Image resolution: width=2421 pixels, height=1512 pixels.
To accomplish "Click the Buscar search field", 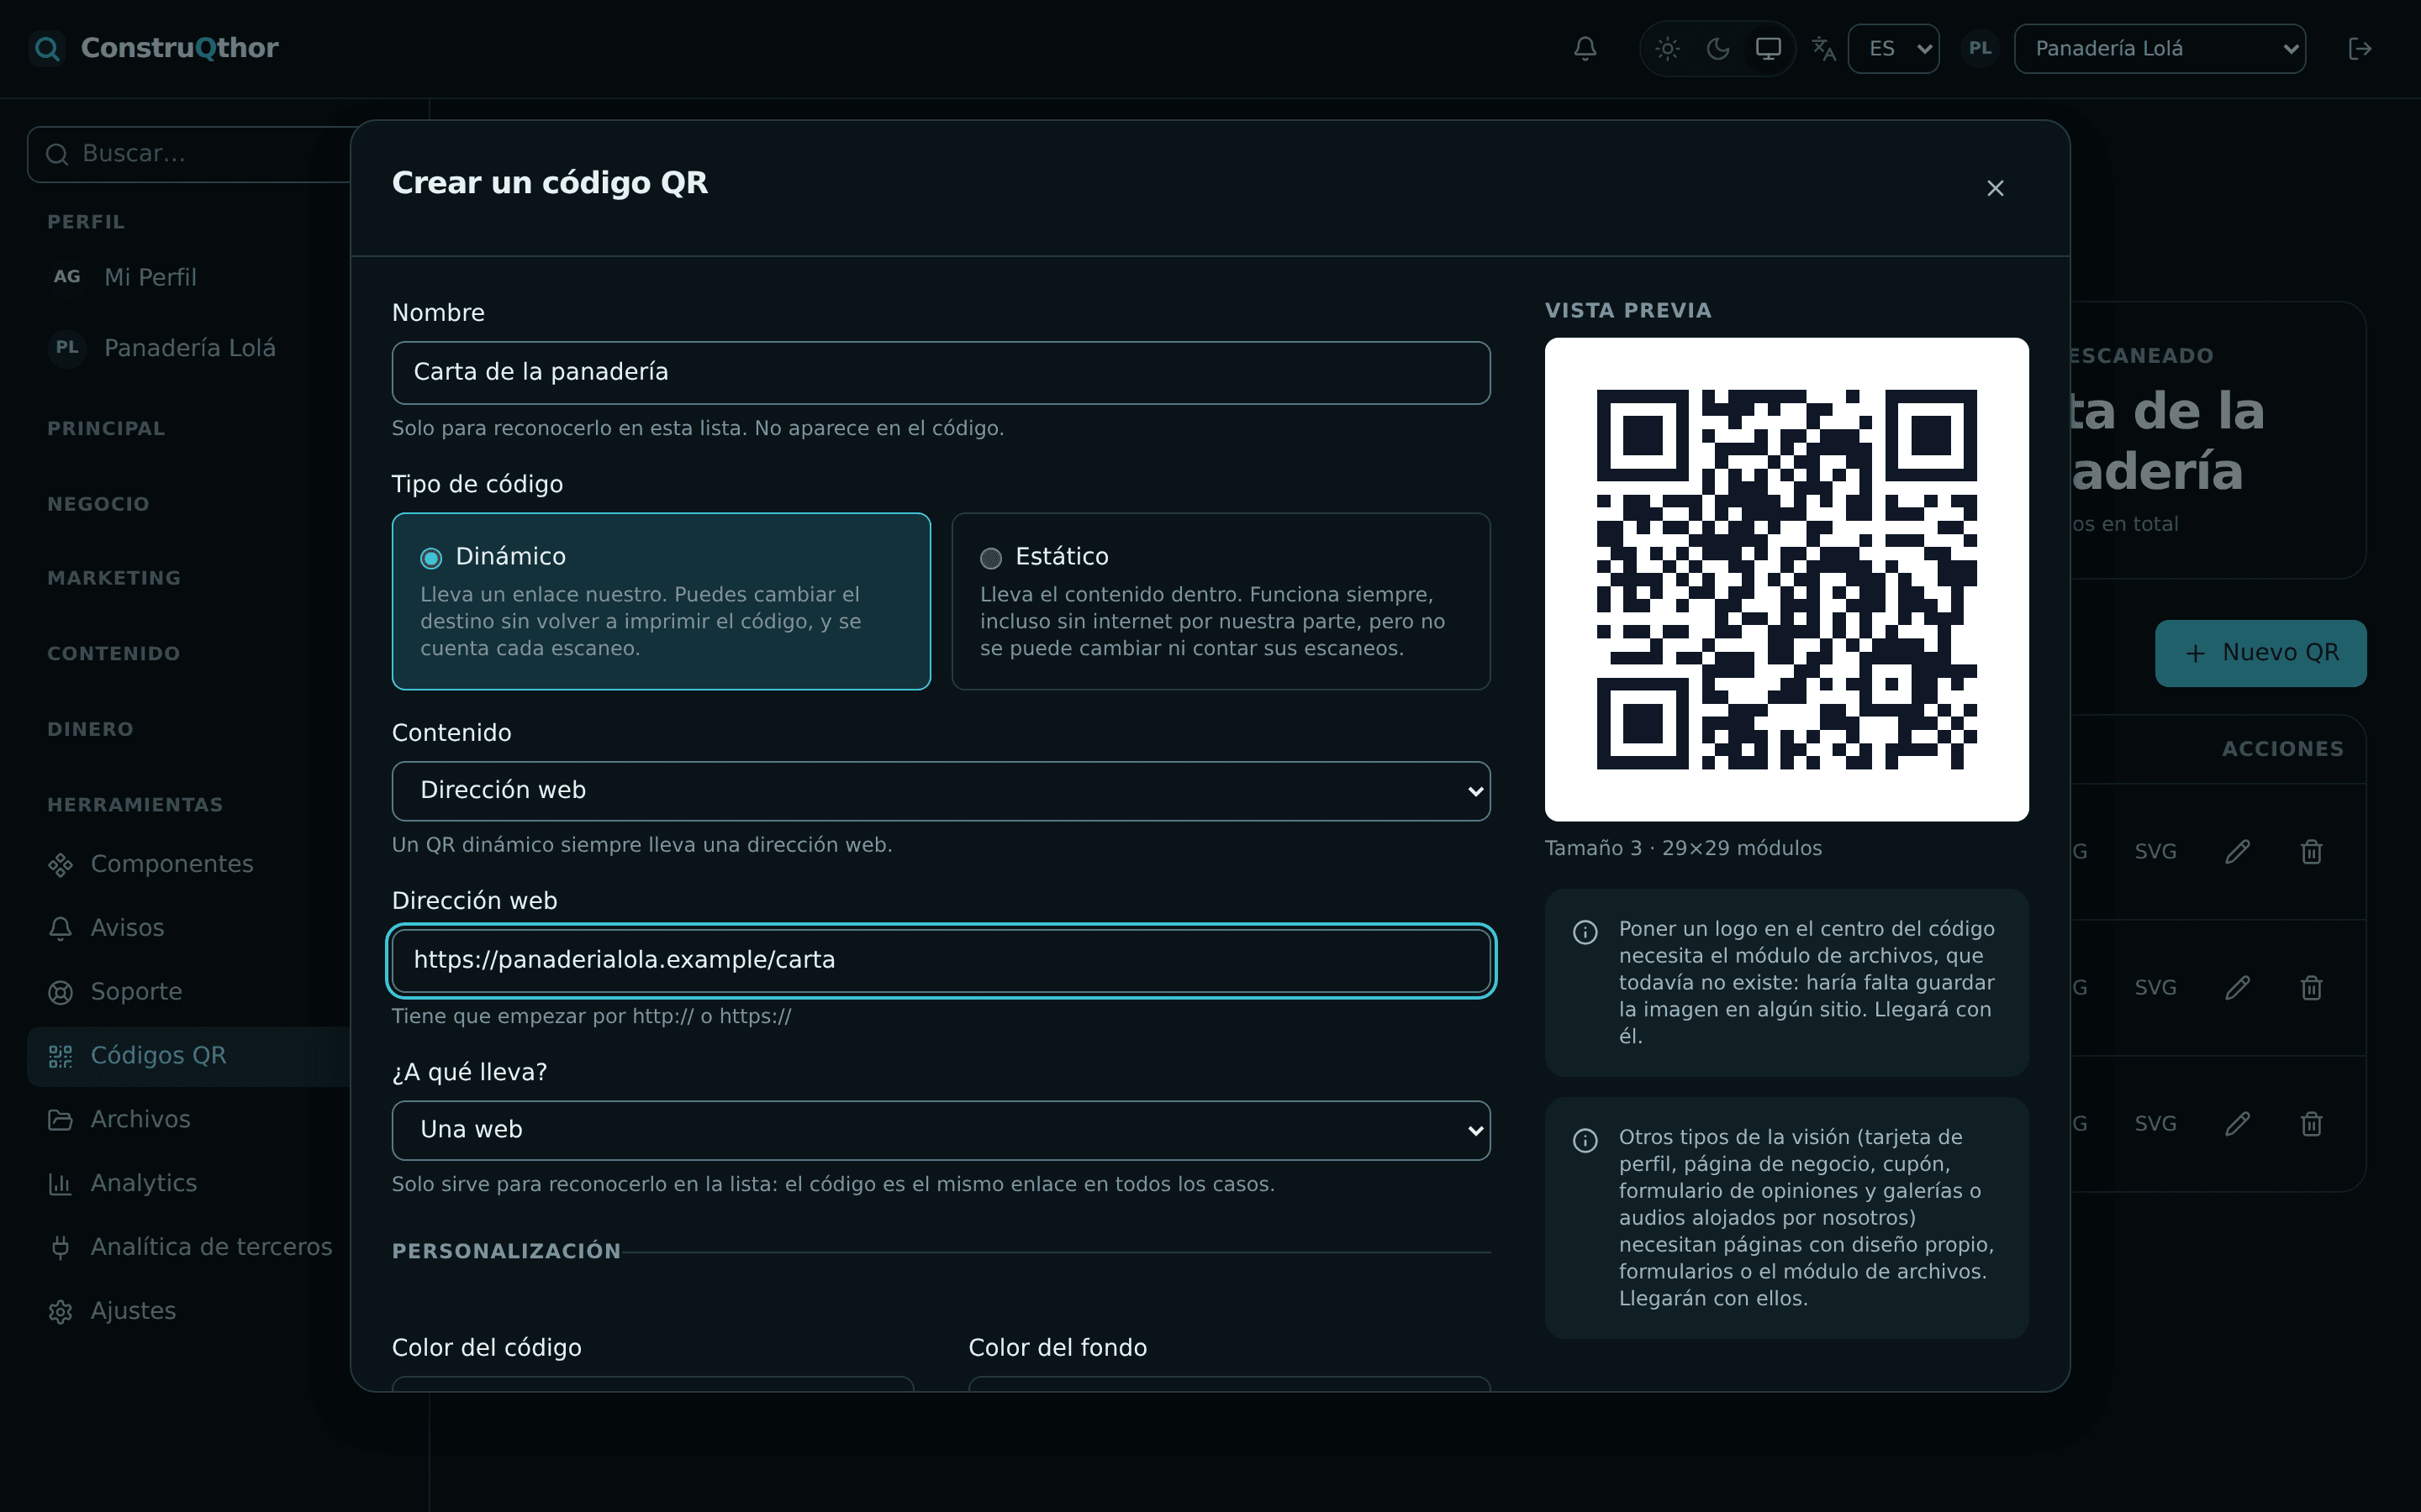I will click(190, 154).
